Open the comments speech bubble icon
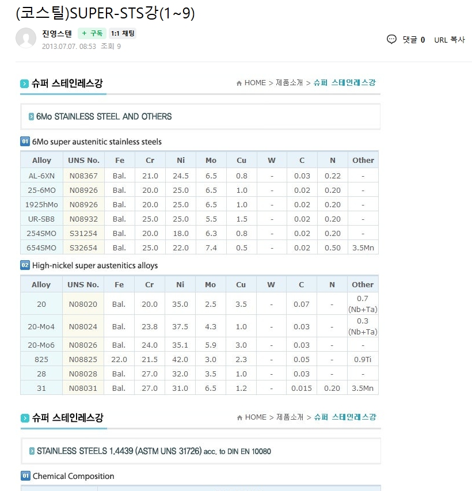 391,40
